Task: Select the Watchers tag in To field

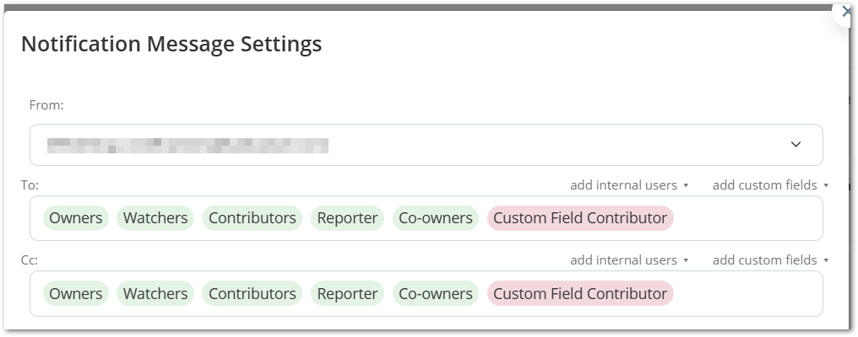Action: click(x=155, y=218)
